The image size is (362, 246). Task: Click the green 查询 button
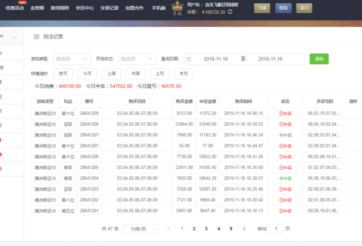tap(319, 59)
